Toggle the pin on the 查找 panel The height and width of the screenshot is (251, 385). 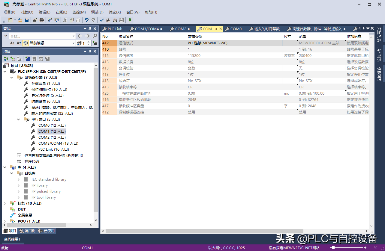(90, 29)
